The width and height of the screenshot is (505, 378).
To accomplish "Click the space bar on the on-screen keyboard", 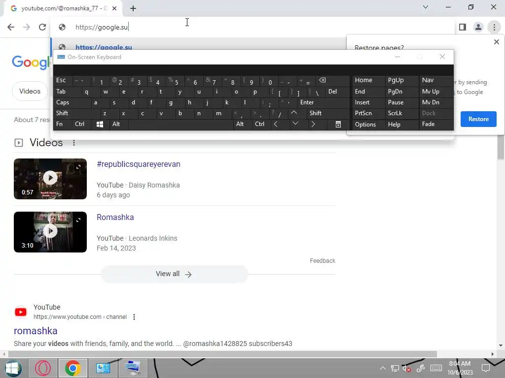I will click(x=180, y=124).
